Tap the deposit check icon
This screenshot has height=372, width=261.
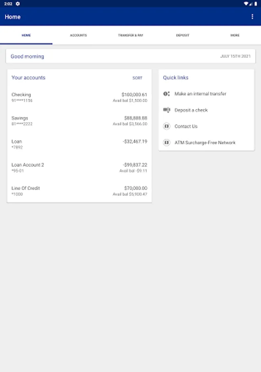[167, 110]
